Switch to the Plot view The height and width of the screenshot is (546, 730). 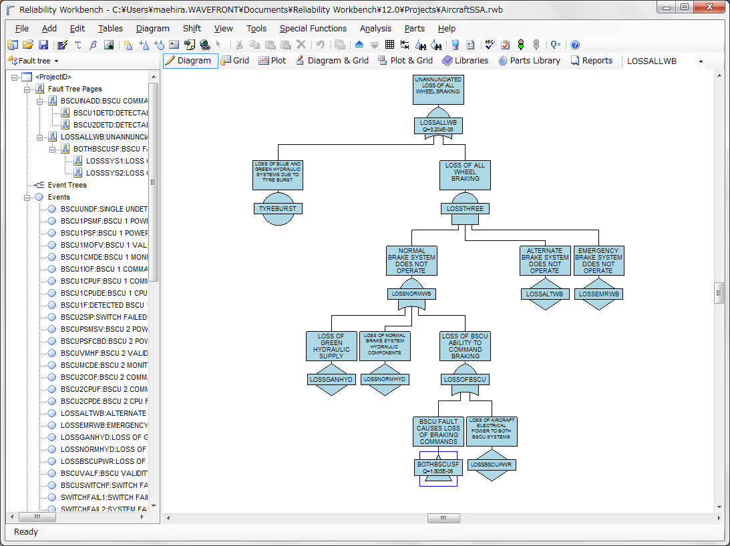272,61
